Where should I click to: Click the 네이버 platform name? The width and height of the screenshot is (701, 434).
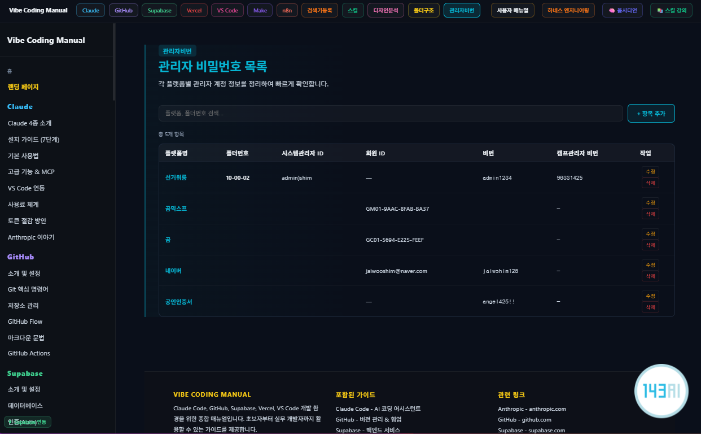tap(173, 271)
